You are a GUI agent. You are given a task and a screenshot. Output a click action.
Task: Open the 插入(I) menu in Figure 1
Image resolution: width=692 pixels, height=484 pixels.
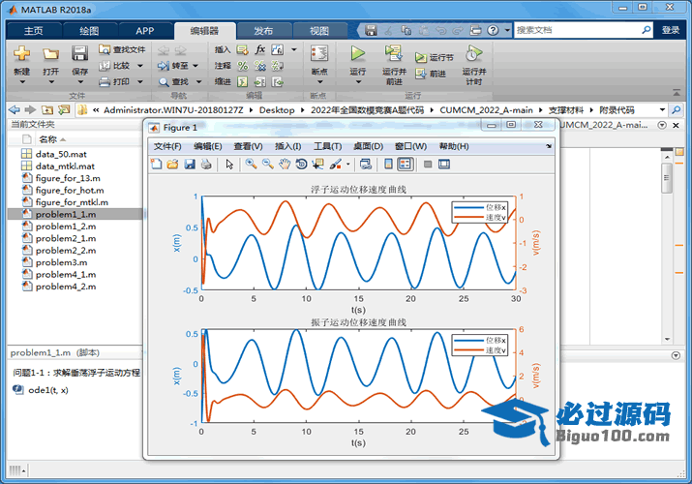287,146
